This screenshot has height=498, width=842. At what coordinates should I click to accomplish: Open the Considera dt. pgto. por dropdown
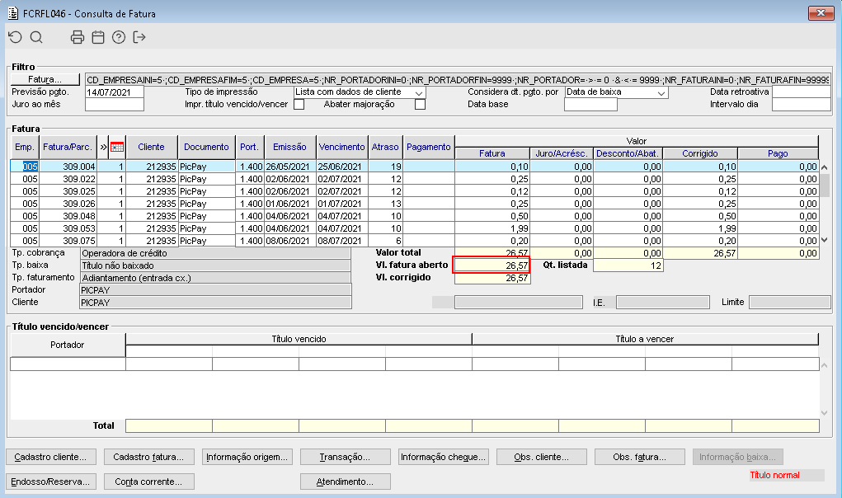[x=661, y=93]
